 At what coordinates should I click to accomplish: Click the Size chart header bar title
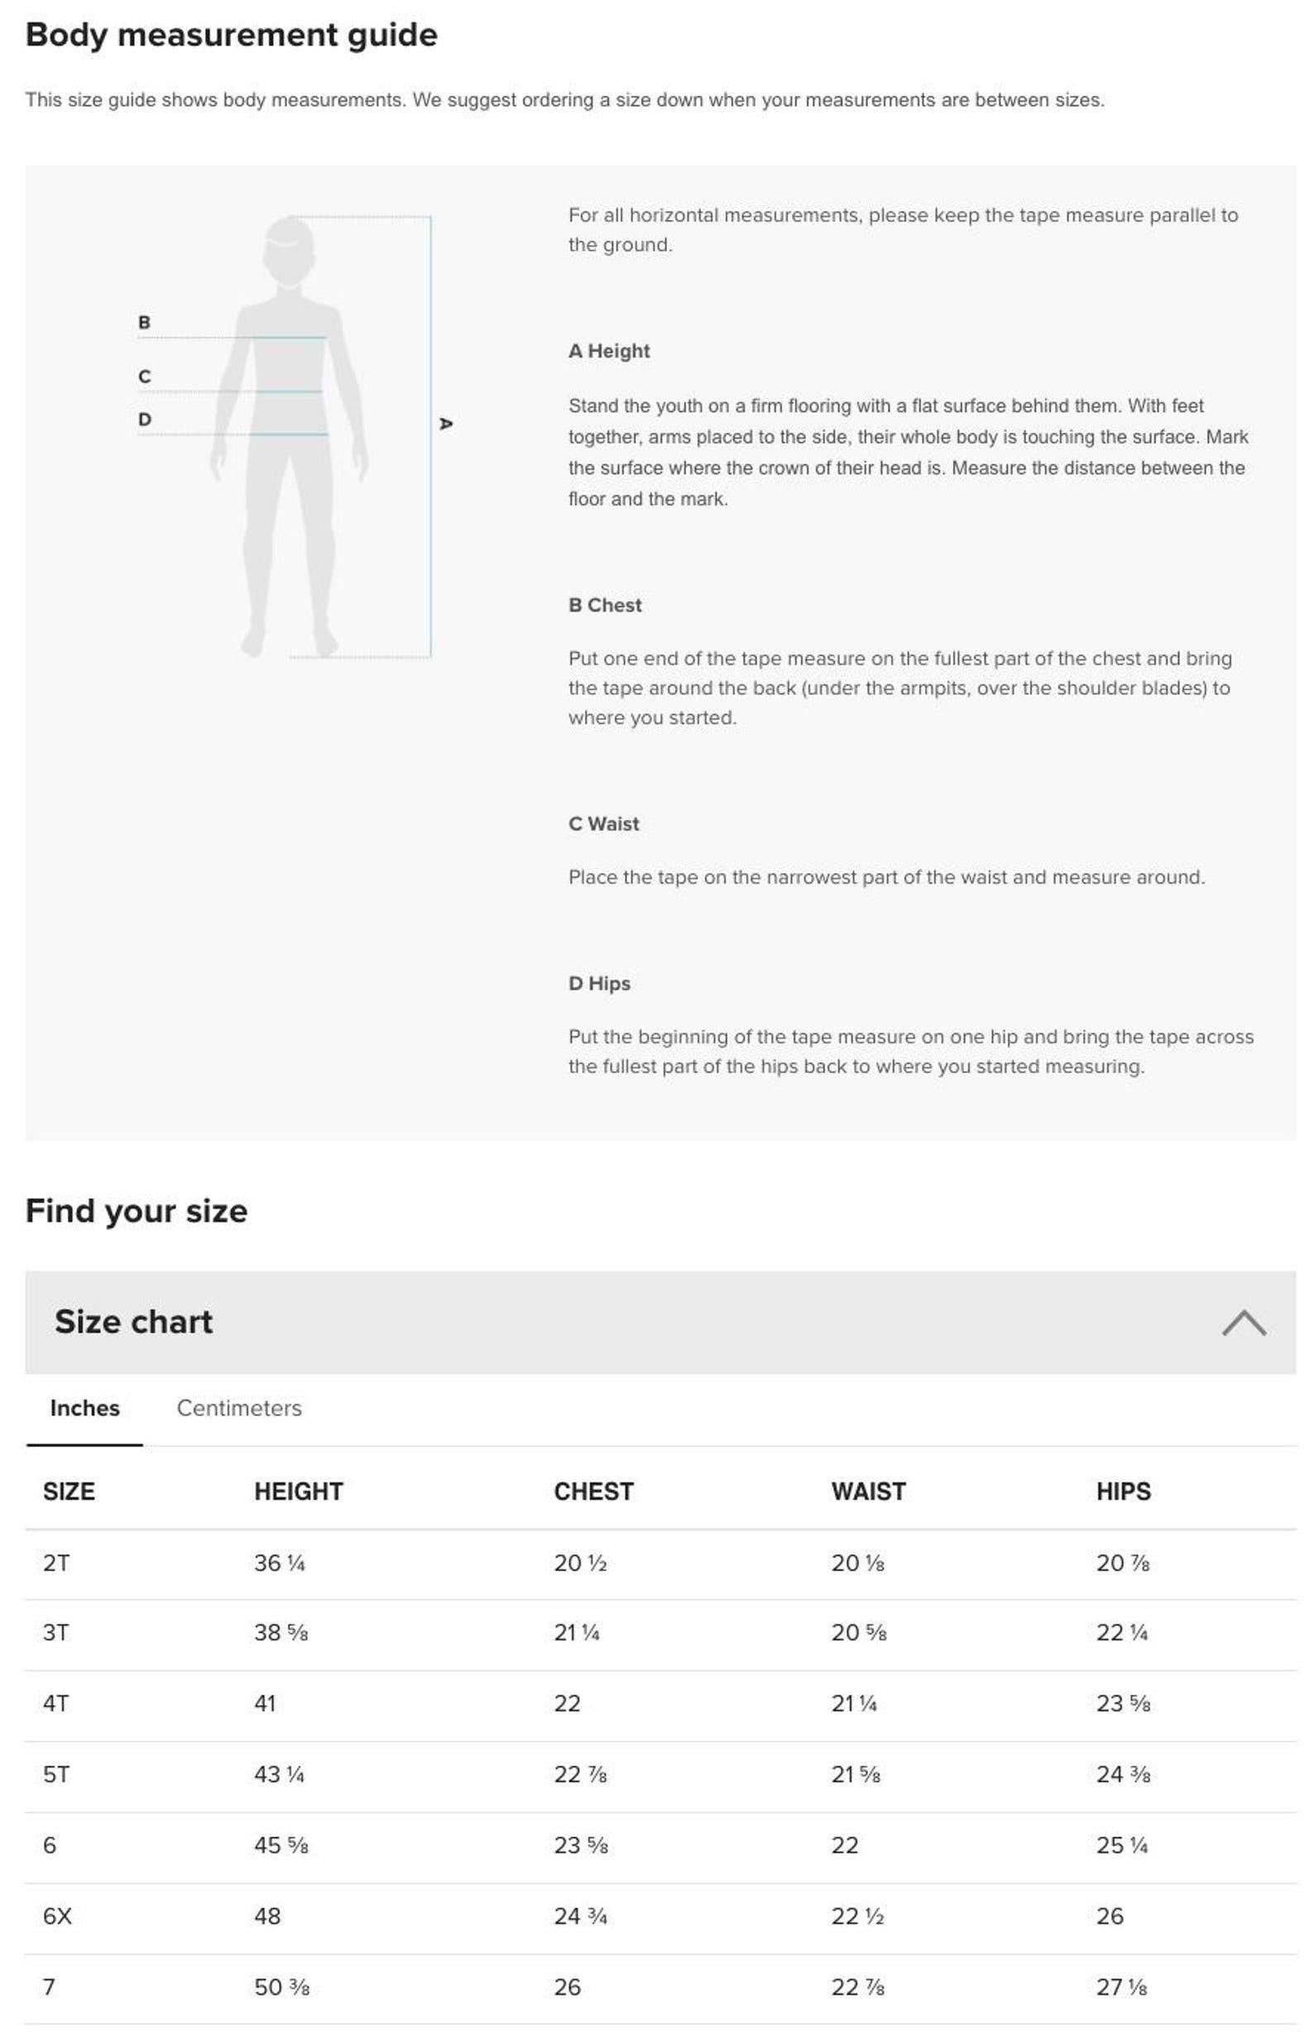134,1321
